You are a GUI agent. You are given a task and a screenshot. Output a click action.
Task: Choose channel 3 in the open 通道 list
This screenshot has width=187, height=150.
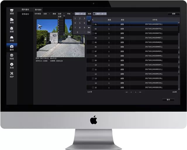tap(59, 24)
